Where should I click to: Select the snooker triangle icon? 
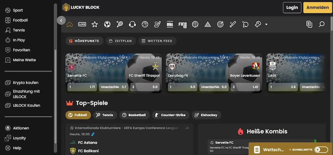pyautogui.click(x=208, y=24)
